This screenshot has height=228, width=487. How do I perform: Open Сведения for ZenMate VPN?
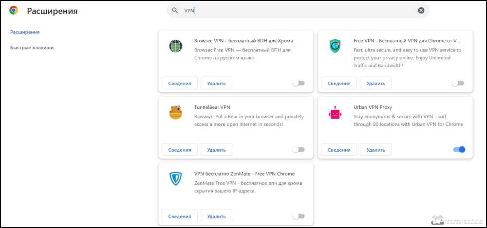pos(180,216)
